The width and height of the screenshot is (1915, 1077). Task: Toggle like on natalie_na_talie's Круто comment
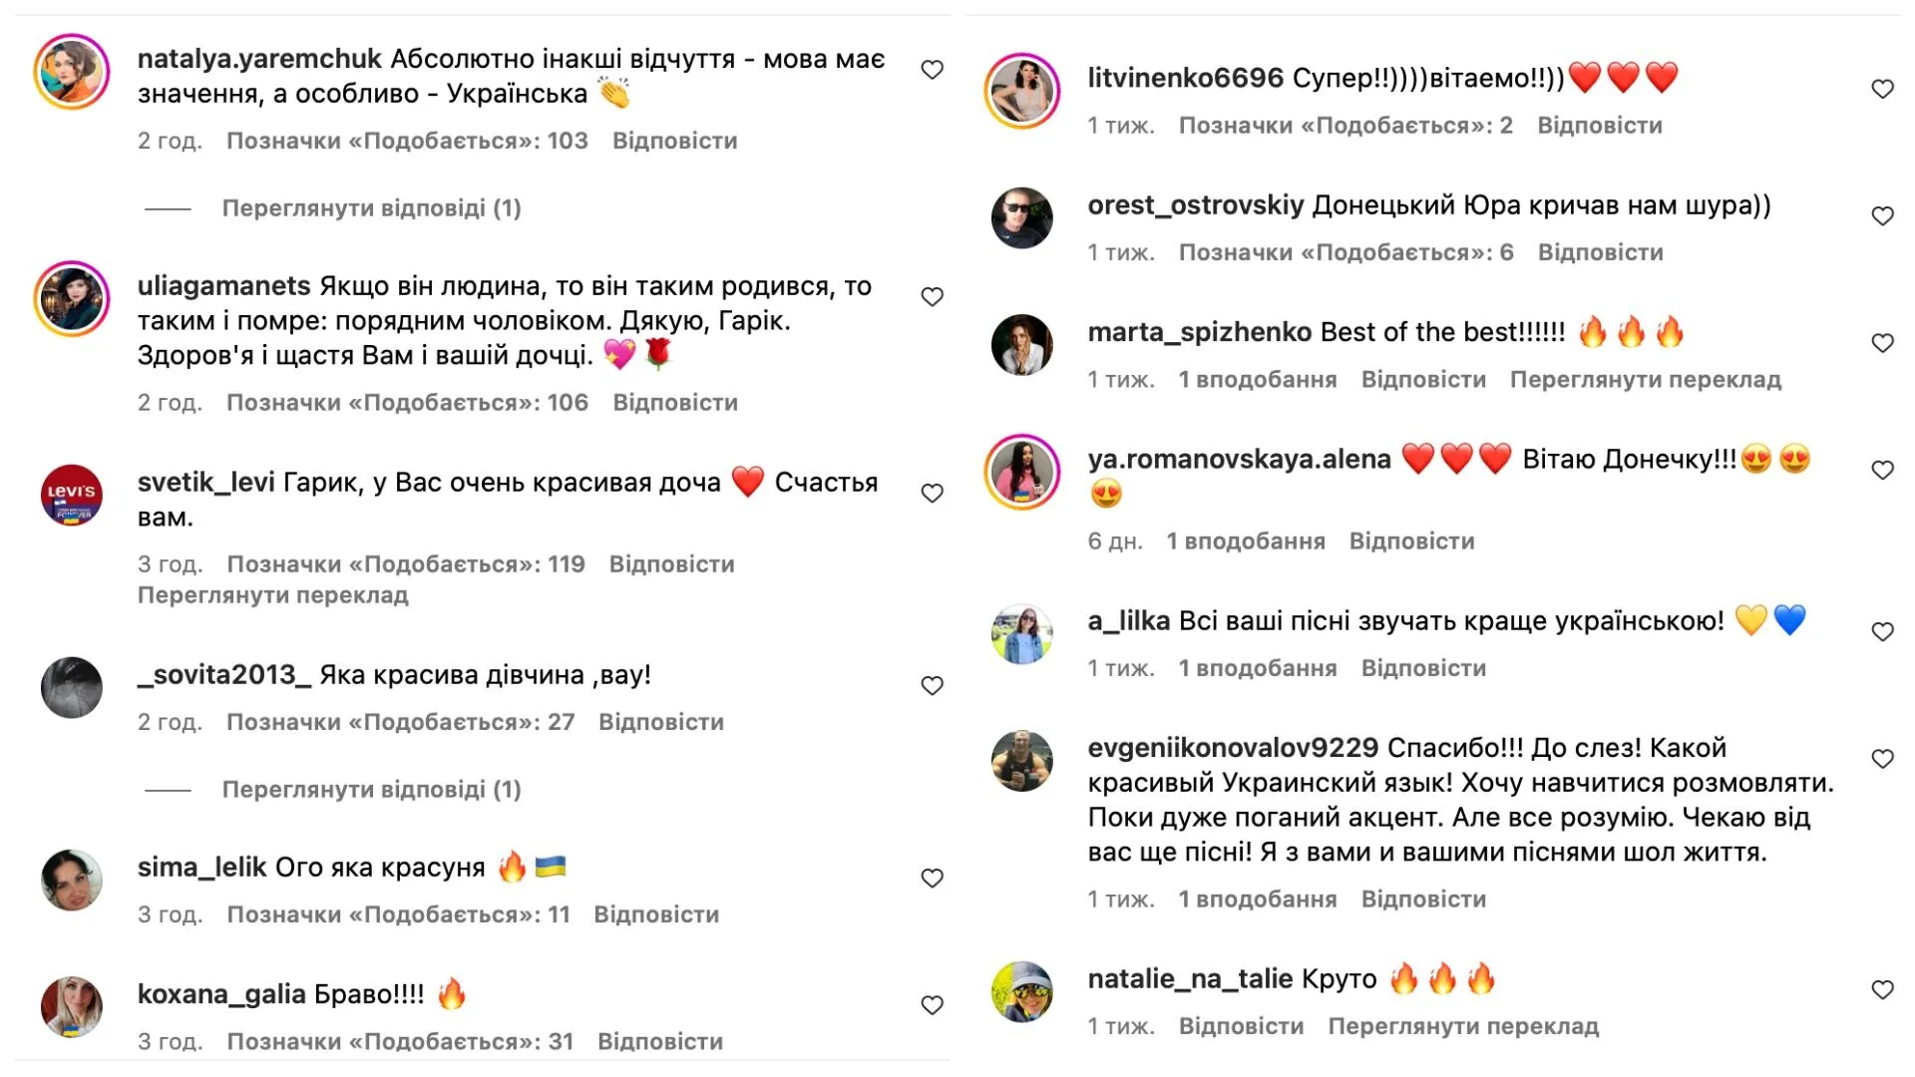1882,990
